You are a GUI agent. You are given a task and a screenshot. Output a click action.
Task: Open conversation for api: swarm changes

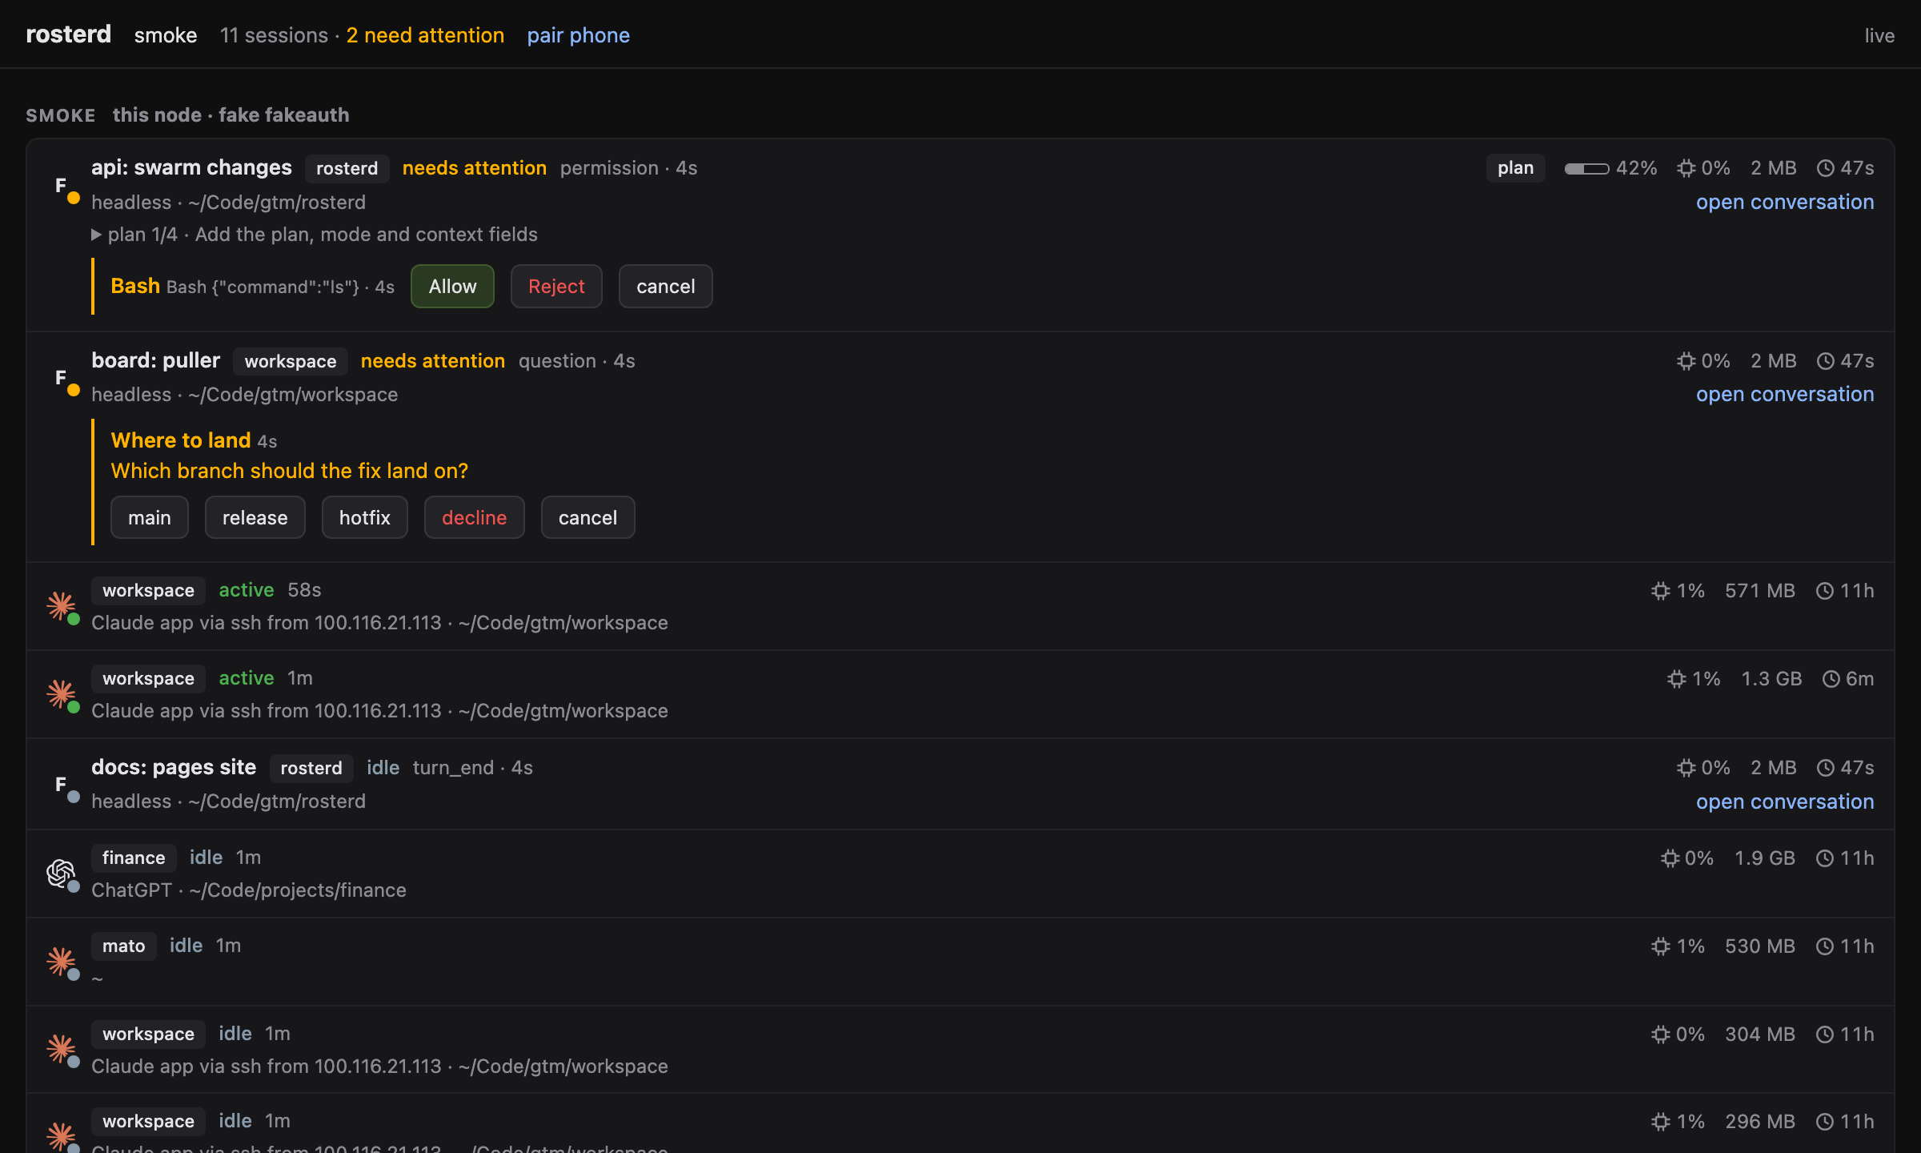tap(1785, 202)
